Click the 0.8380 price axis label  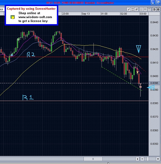pos(154,103)
